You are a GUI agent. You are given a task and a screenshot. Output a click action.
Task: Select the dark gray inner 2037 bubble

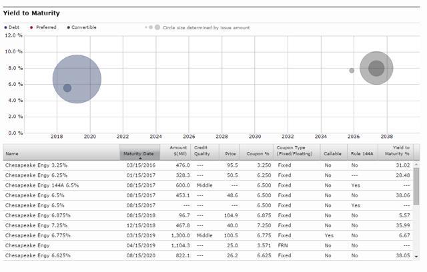click(376, 68)
